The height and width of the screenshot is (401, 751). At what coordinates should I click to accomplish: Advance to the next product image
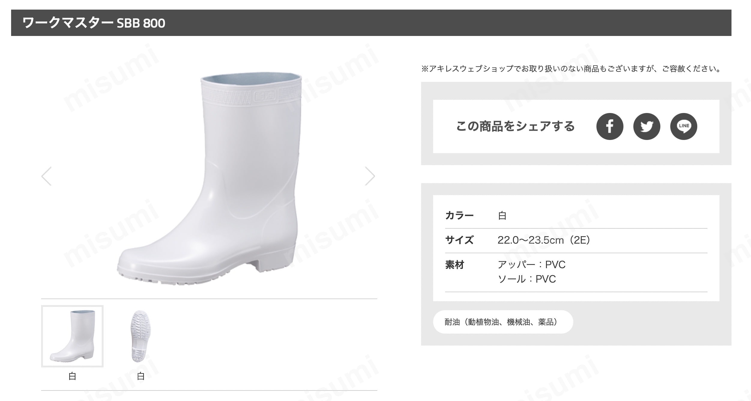tap(370, 176)
